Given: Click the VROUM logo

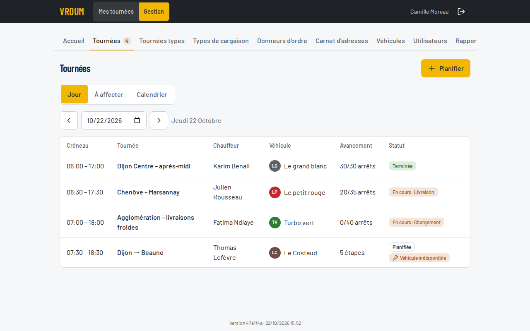Looking at the screenshot, I should [72, 12].
